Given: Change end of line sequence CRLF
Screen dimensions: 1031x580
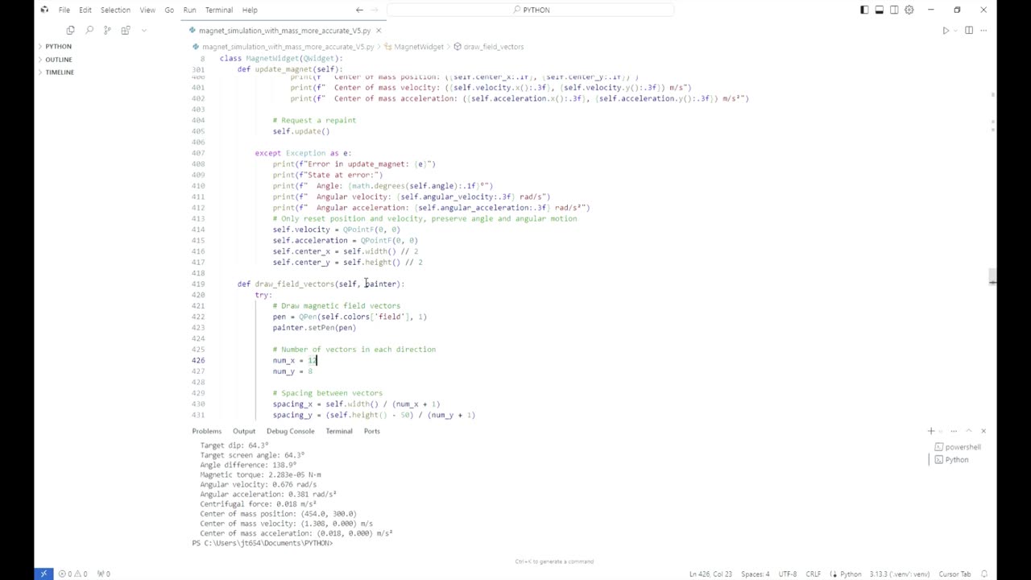Looking at the screenshot, I should (813, 574).
